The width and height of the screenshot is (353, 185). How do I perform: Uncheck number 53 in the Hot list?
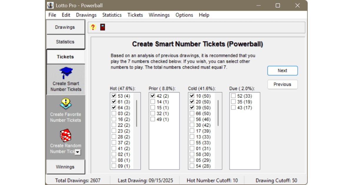[114, 96]
